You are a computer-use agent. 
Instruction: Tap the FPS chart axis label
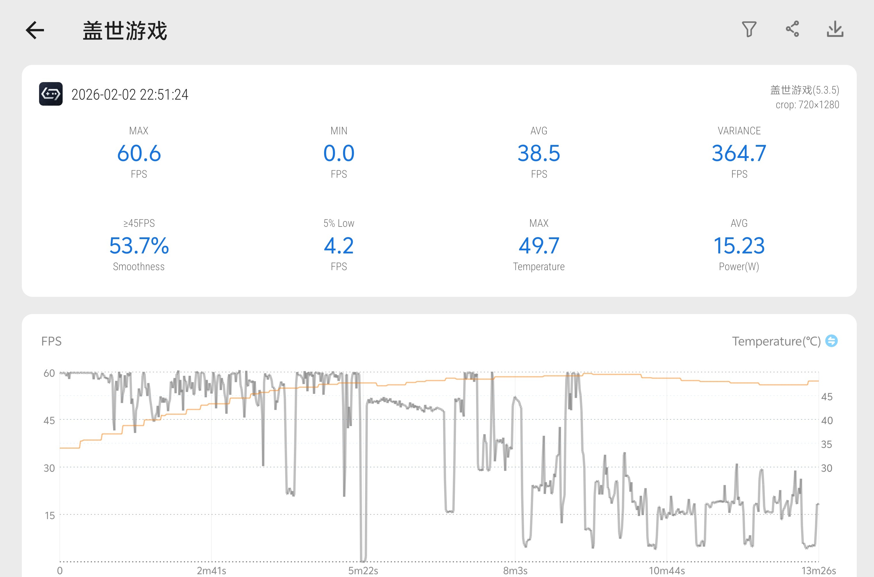[51, 341]
